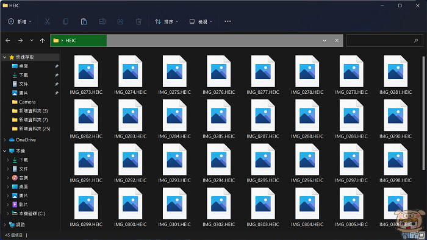The height and width of the screenshot is (240, 427).
Task: Open the three-dots See more menu
Action: point(228,21)
